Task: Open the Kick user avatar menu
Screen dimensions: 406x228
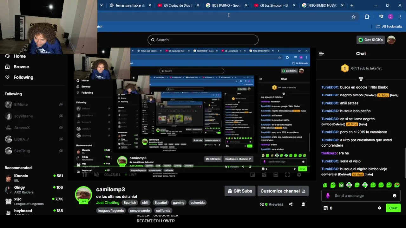Action: (391, 40)
